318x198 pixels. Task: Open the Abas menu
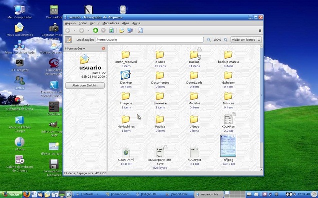(126, 23)
